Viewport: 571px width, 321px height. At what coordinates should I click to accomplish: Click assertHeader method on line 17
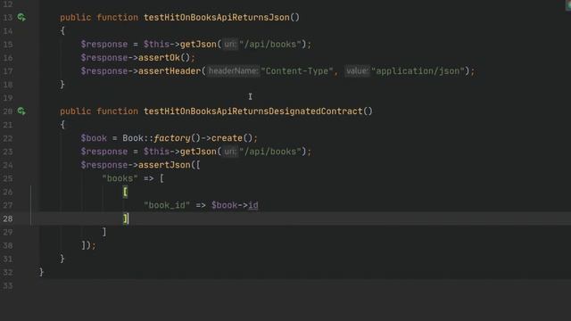coord(170,71)
